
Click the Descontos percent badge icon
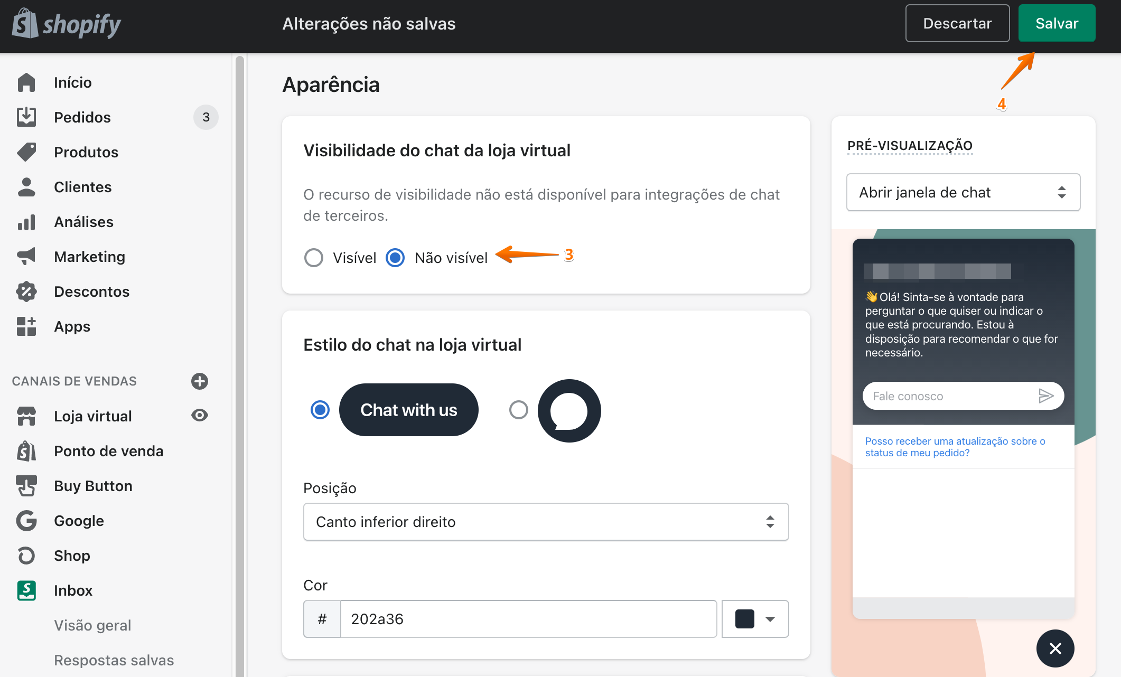tap(26, 292)
